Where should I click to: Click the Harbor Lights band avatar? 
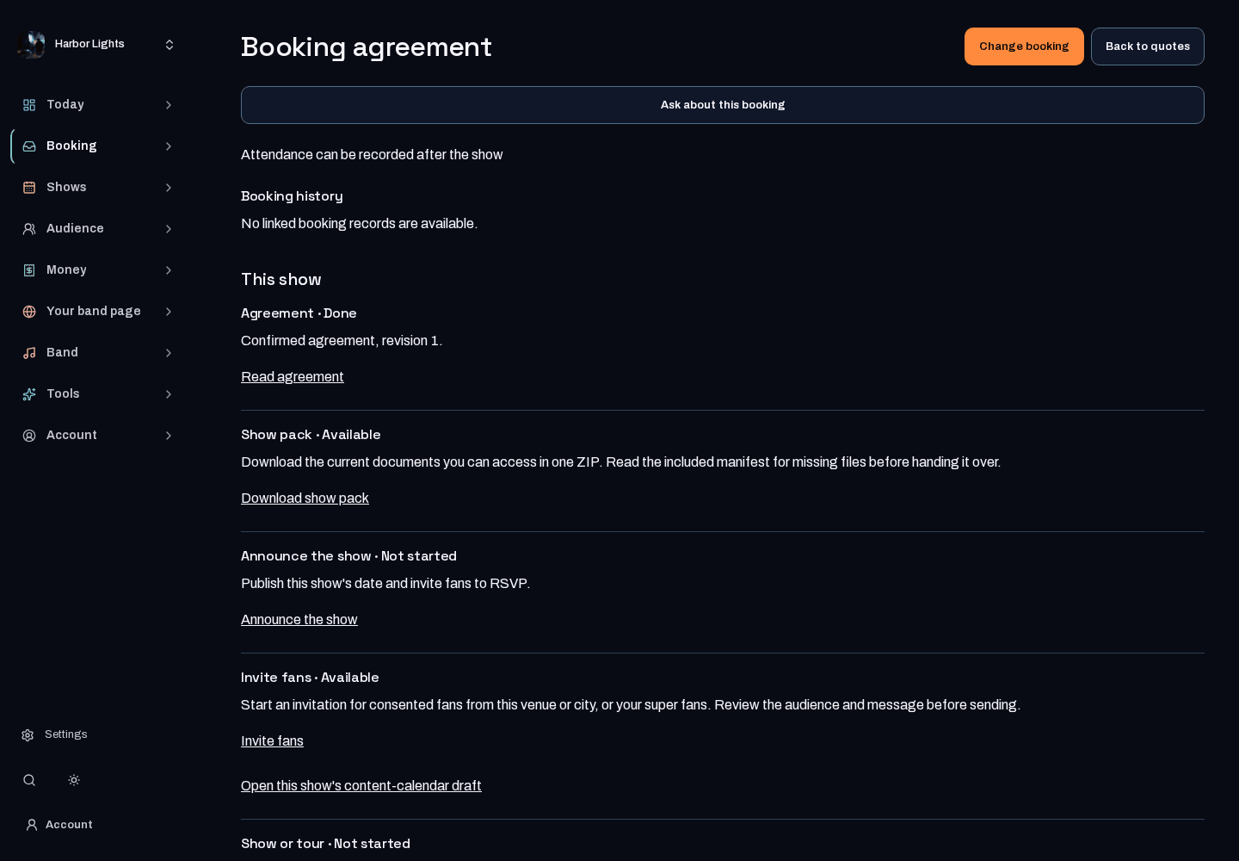click(31, 44)
